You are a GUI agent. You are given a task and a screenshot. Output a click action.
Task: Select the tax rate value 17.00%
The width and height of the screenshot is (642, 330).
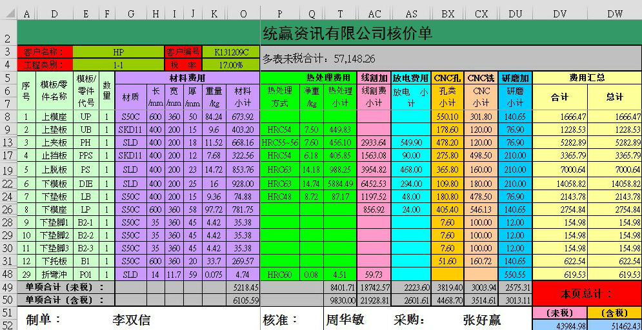[x=232, y=64]
